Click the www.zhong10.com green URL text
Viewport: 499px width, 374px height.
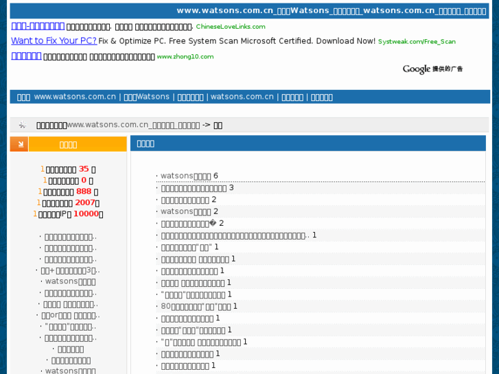click(185, 57)
